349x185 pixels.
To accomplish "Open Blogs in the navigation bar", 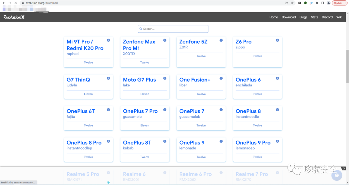I will pos(303,17).
